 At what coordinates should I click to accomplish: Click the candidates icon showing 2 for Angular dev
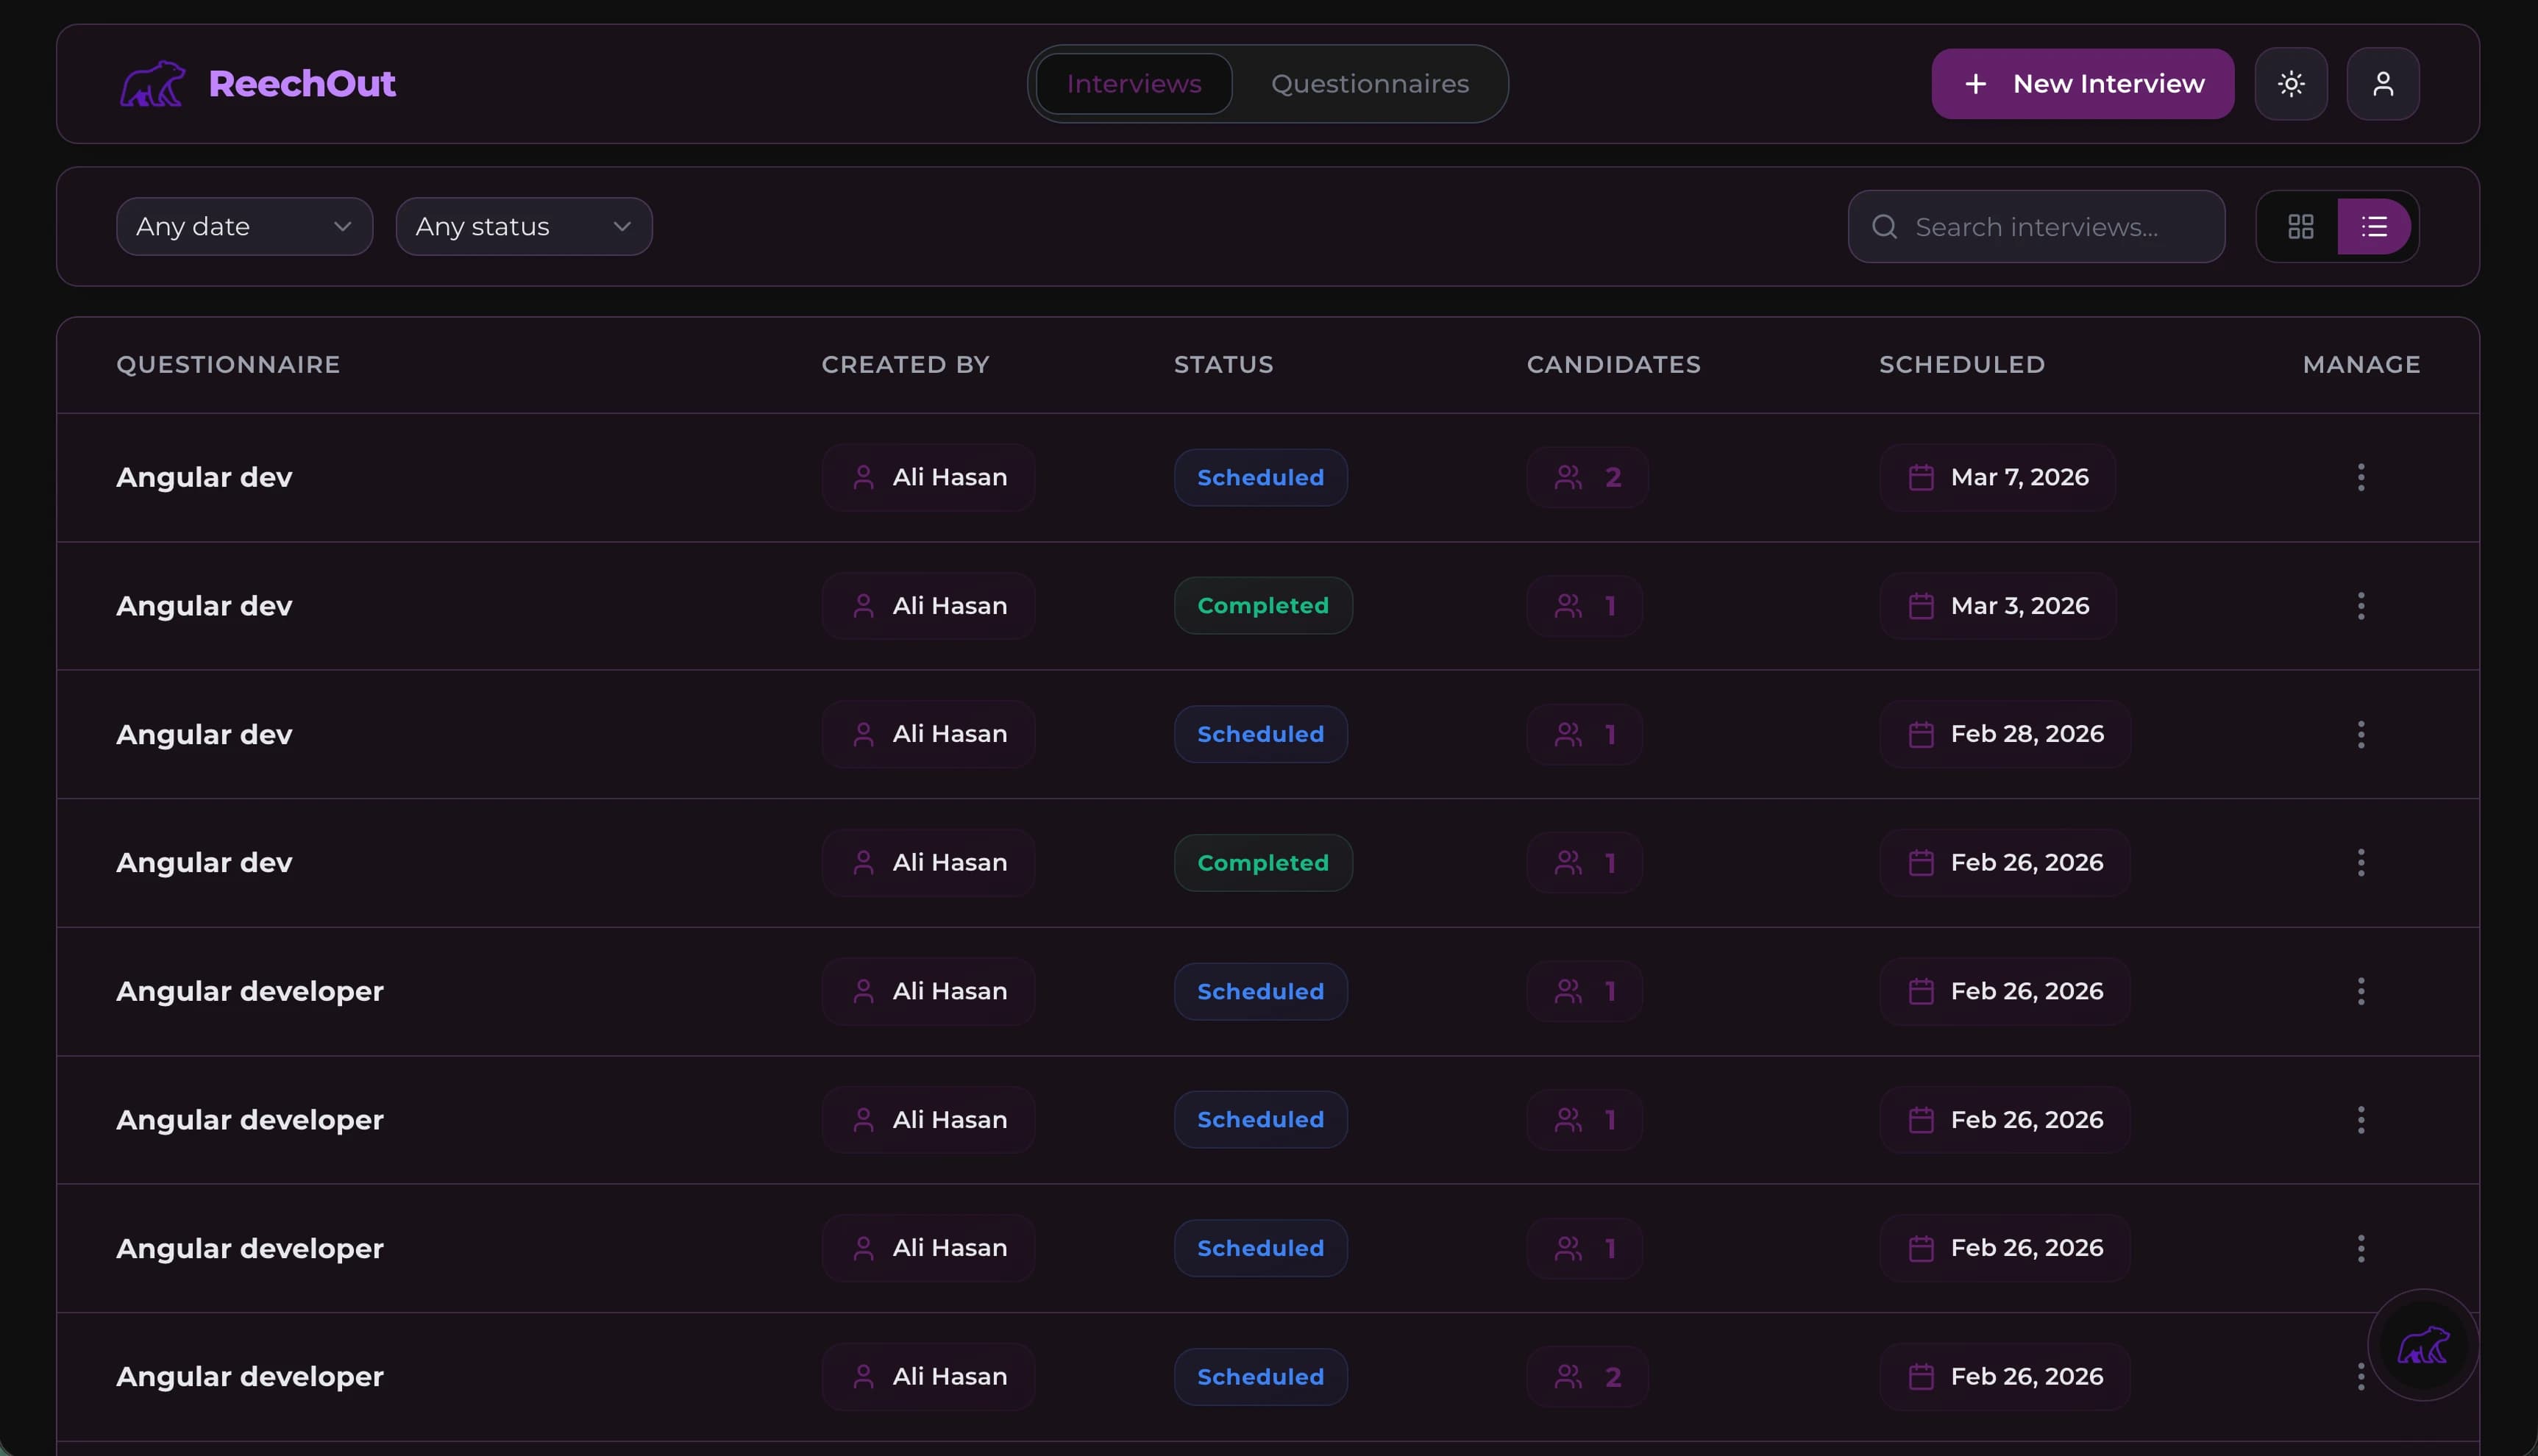click(1568, 477)
